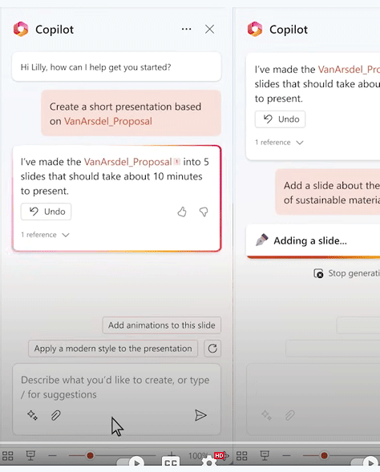The width and height of the screenshot is (380, 472).
Task: Click Undo in the right Copilot response
Action: tap(280, 119)
